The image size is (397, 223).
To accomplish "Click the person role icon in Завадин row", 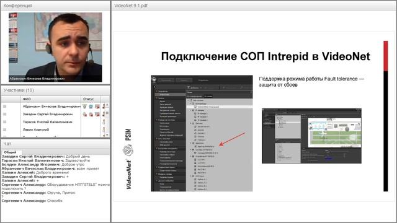I will 104,114.
